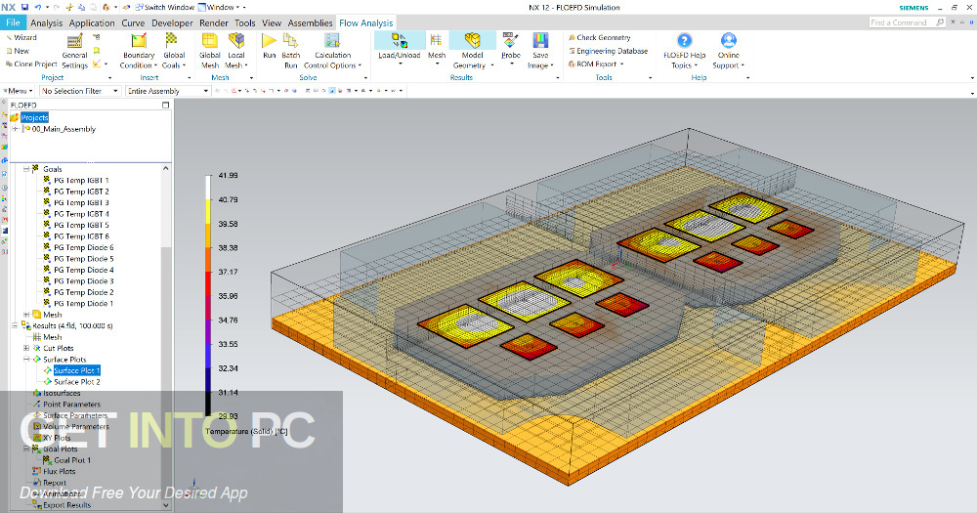The image size is (977, 513).
Task: Select goal PG Temp IGBT 6
Action: click(x=81, y=236)
